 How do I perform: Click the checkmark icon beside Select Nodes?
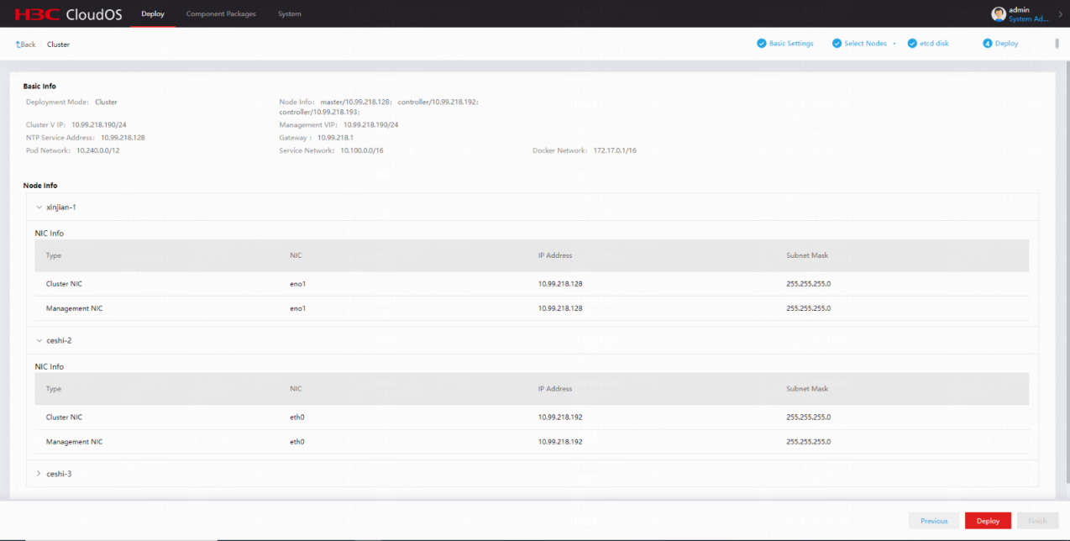pyautogui.click(x=837, y=44)
